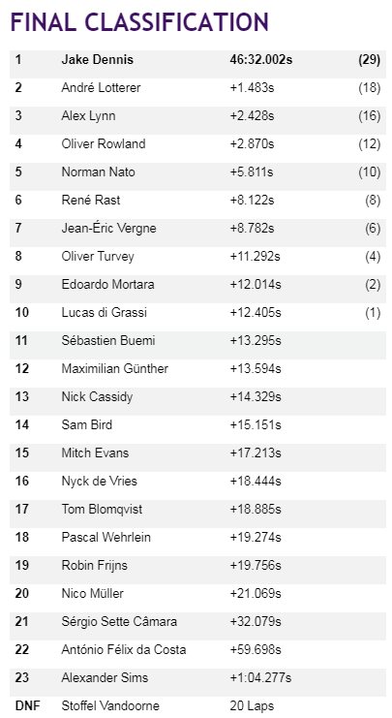Select Maximilian Günther's row

(x=197, y=368)
